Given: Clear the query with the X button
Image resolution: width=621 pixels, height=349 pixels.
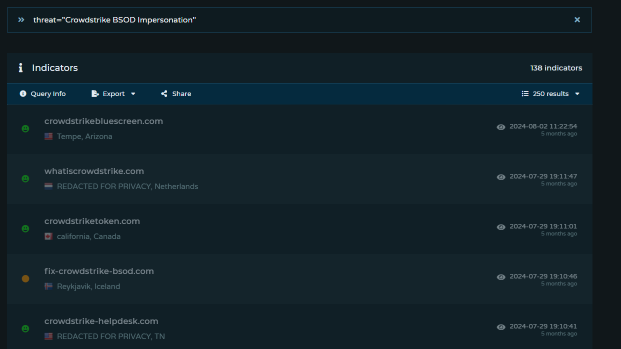Looking at the screenshot, I should point(577,20).
